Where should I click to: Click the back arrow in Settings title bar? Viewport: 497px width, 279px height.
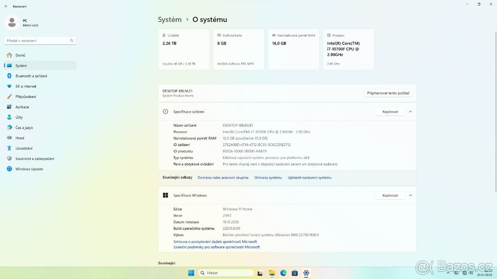(5, 6)
